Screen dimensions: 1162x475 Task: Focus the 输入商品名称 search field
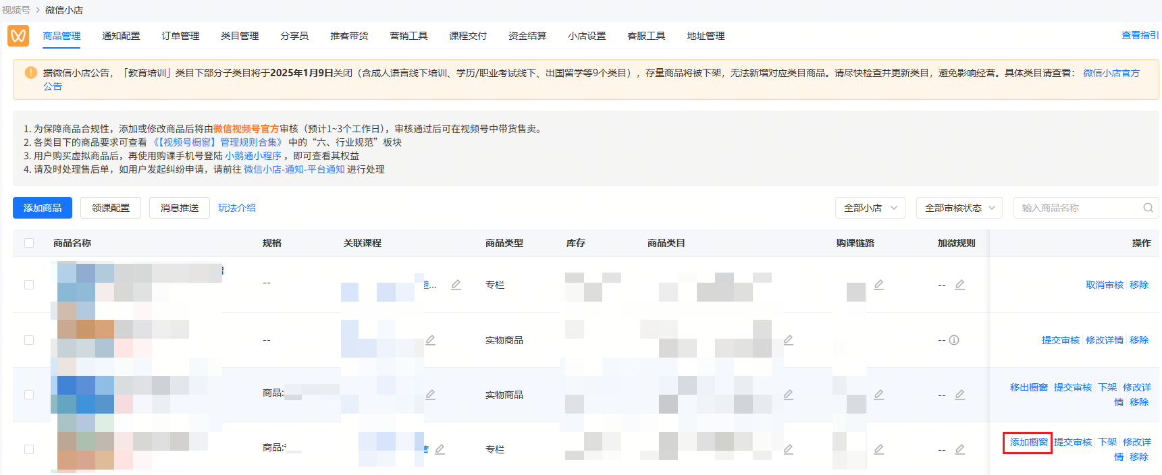point(1086,208)
